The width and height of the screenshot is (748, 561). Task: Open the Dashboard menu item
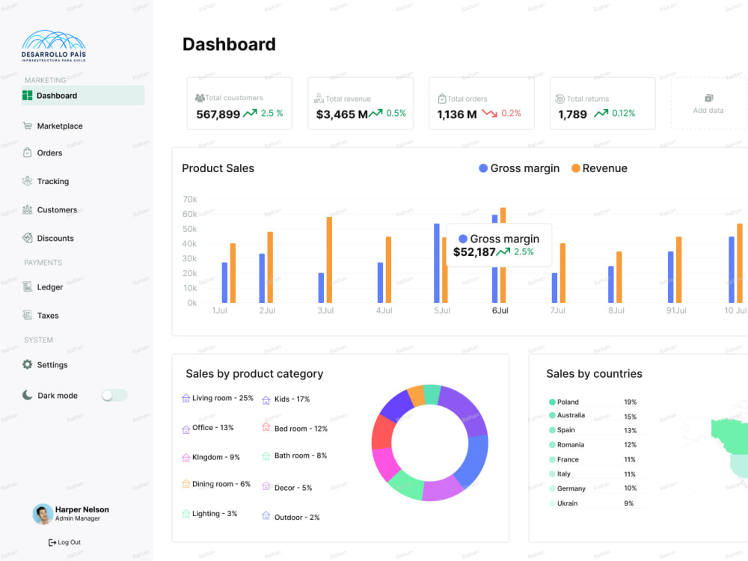pyautogui.click(x=83, y=96)
